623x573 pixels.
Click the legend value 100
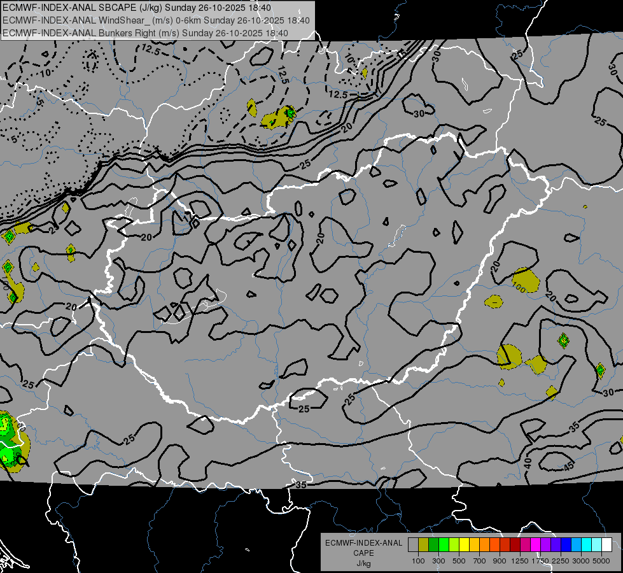click(x=418, y=561)
